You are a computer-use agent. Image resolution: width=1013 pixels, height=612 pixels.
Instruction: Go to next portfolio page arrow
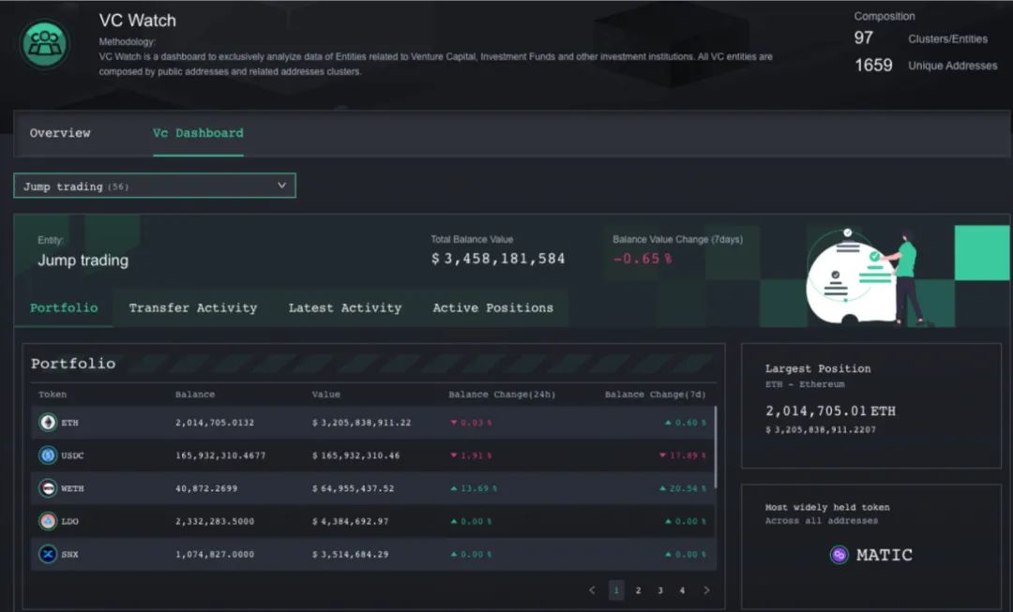click(x=706, y=590)
